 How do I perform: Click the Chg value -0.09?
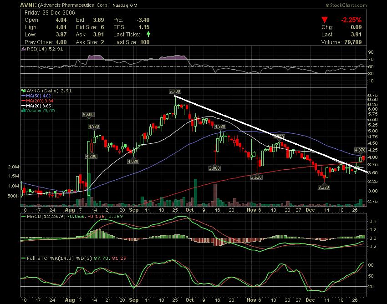coord(355,27)
